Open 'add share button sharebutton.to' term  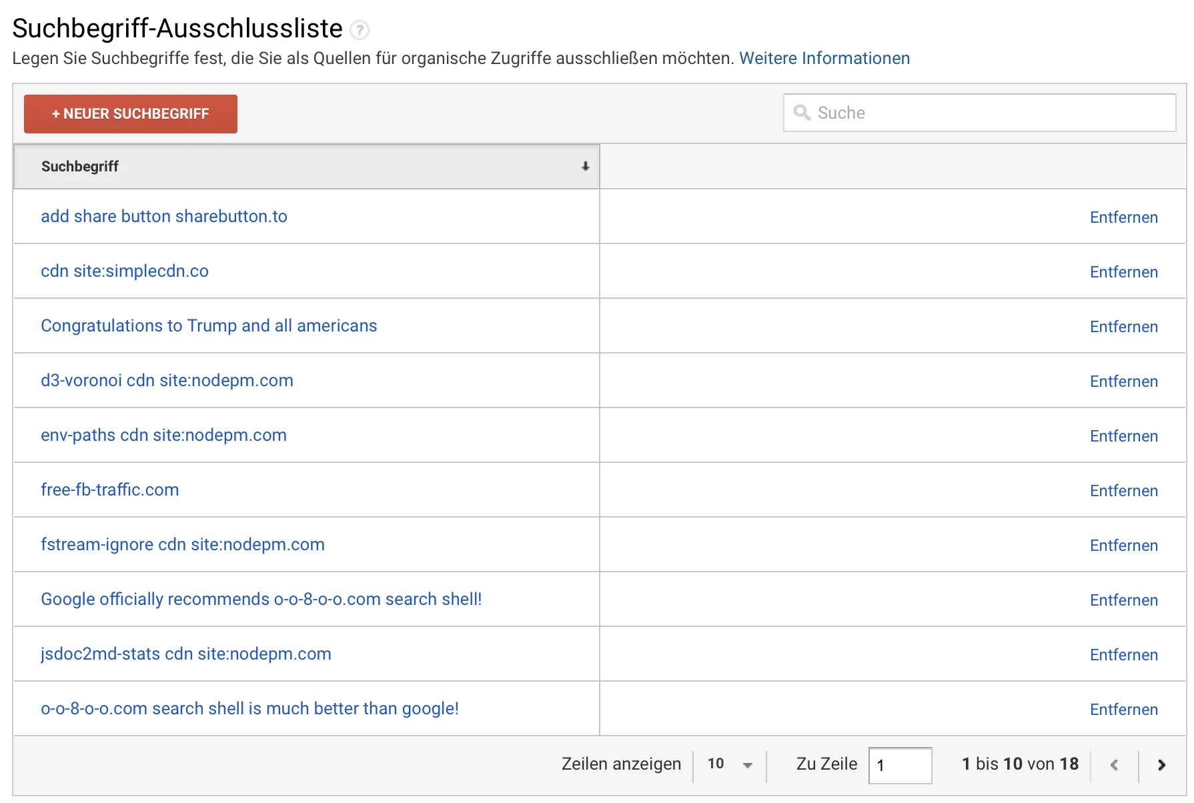(x=164, y=217)
